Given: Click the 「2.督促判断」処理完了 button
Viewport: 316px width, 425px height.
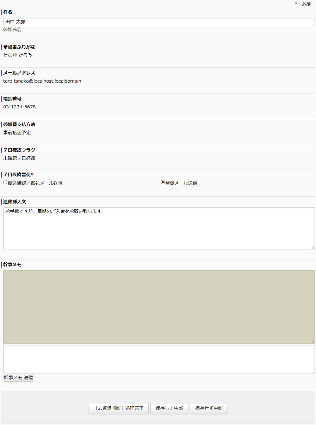Looking at the screenshot, I should (118, 408).
